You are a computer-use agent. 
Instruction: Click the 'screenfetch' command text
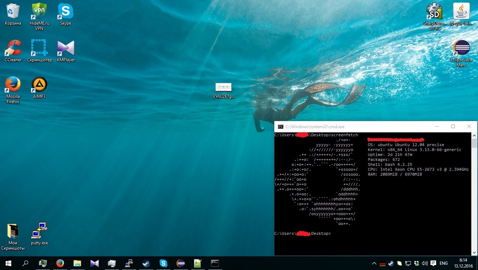point(344,135)
